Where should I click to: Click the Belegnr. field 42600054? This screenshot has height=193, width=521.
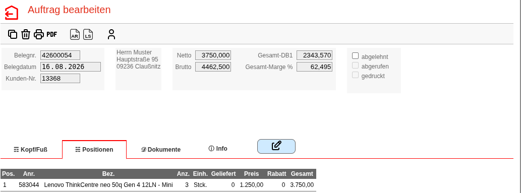pyautogui.click(x=60, y=55)
